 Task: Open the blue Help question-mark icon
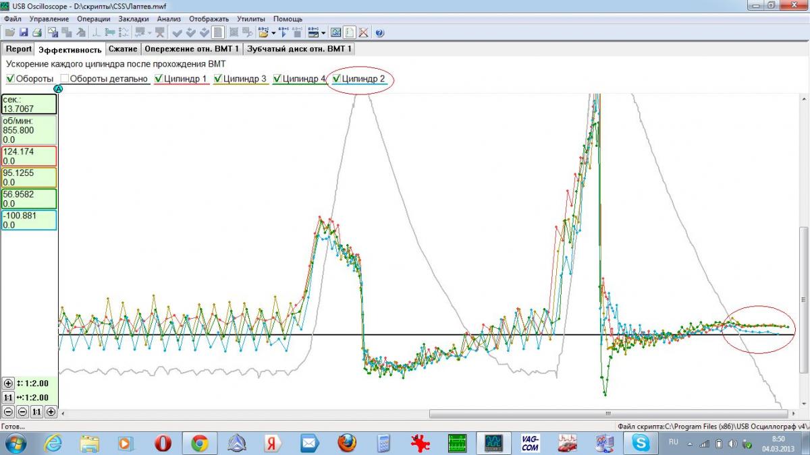coord(379,32)
